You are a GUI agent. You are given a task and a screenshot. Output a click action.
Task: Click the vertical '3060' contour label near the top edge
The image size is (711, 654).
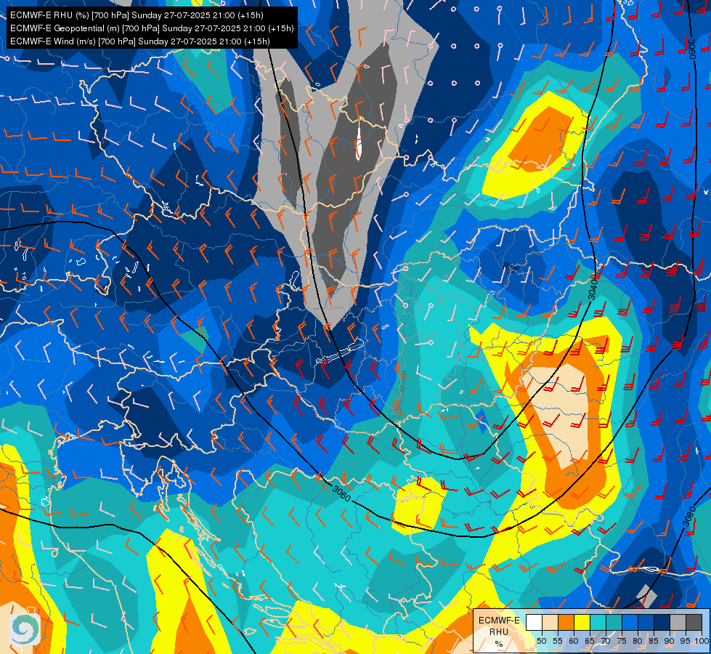pos(691,49)
